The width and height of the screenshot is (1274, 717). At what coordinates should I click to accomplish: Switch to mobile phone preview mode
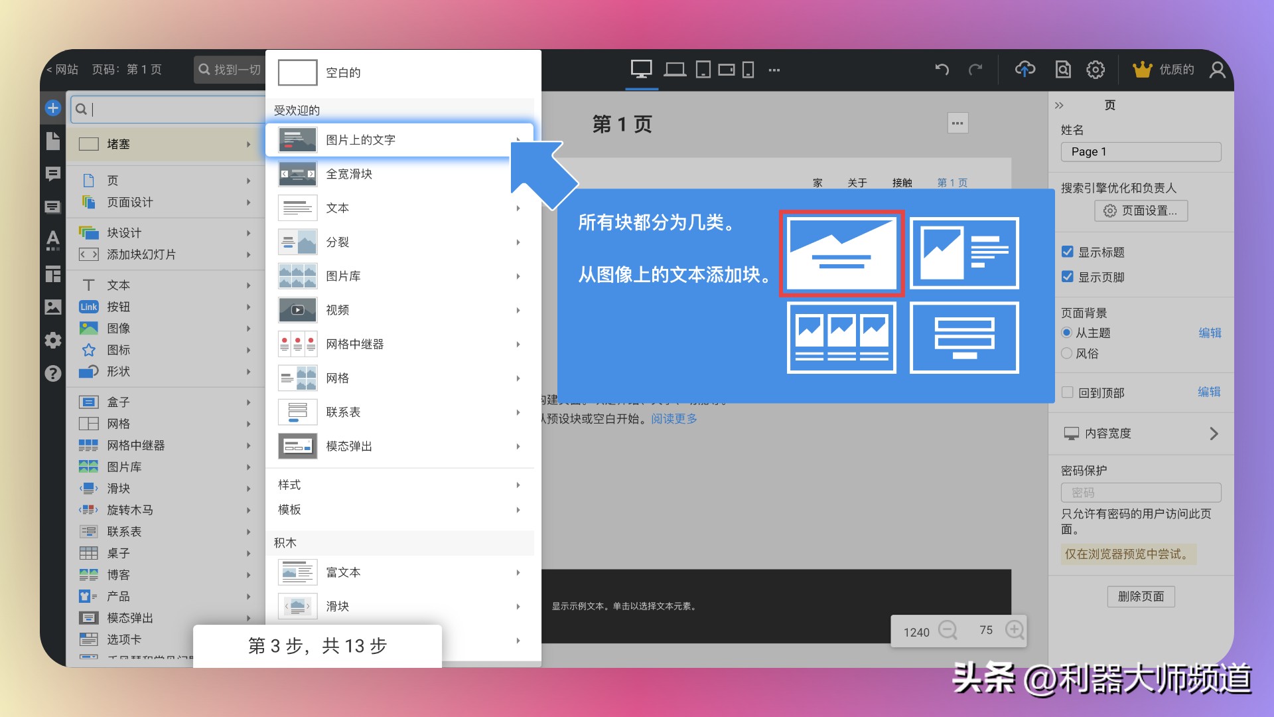749,69
